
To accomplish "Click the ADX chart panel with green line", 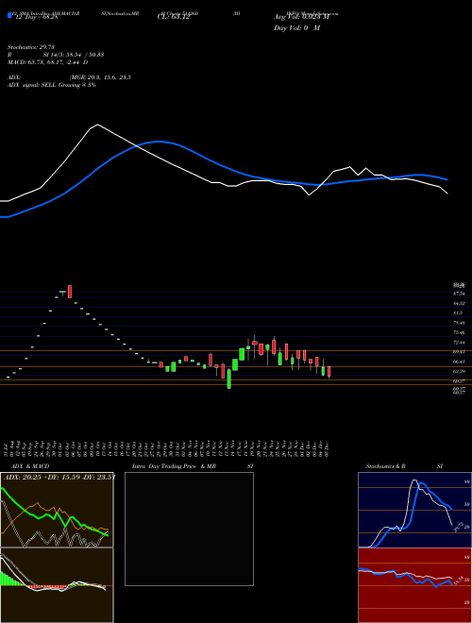I will tap(57, 510).
